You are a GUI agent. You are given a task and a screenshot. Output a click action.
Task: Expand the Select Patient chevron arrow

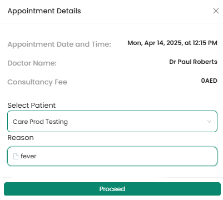(209, 122)
